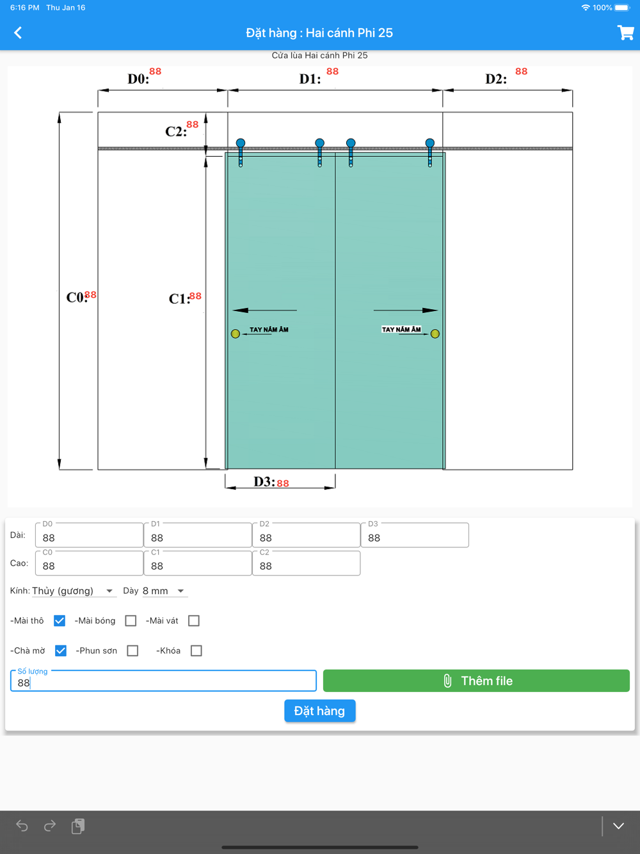Screen dimensions: 640x854
Task: Tap the Thêm file button
Action: click(476, 681)
